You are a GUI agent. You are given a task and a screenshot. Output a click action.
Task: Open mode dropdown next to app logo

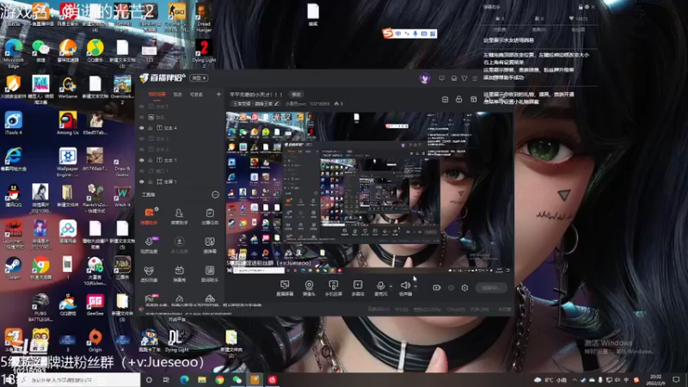[199, 78]
